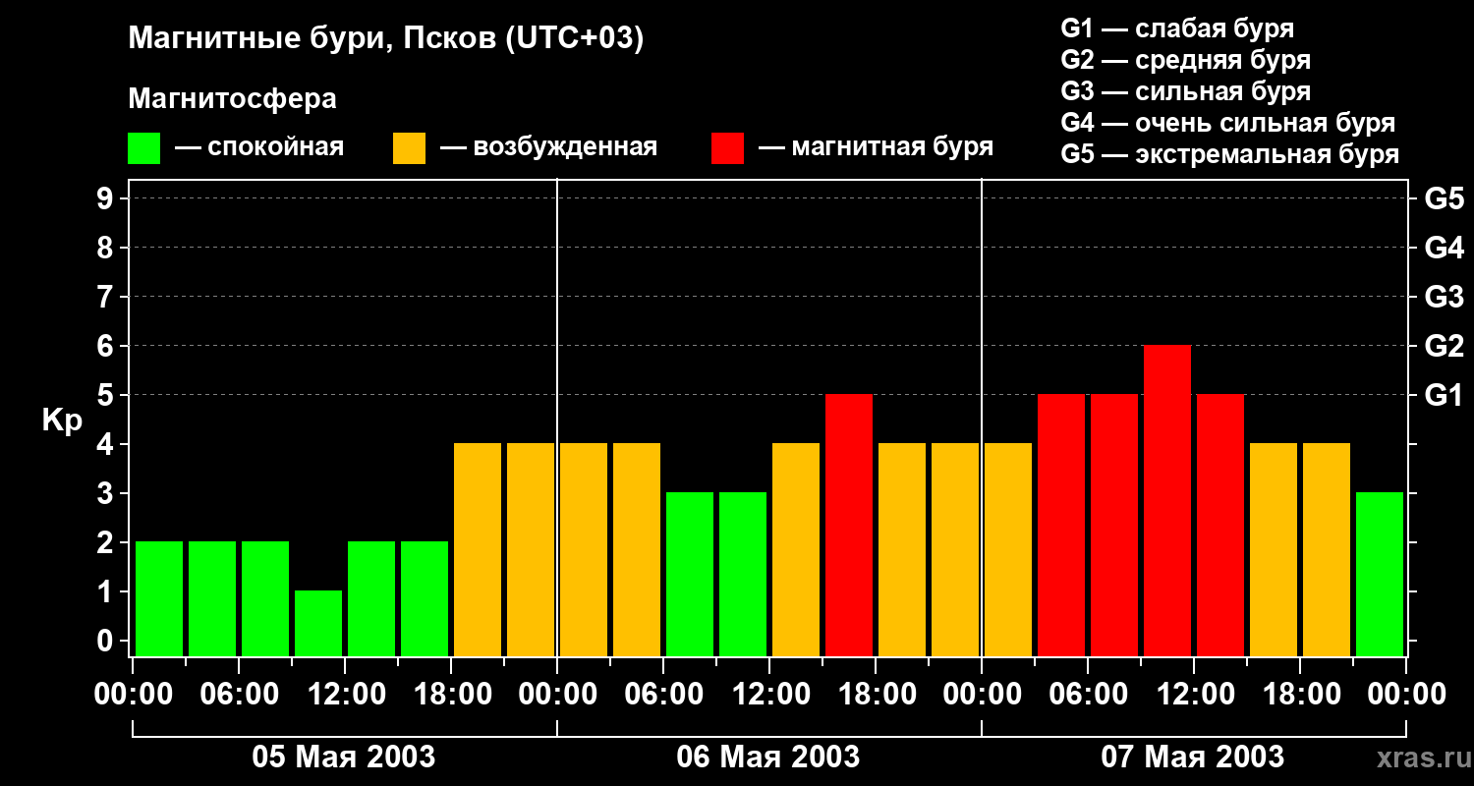The width and height of the screenshot is (1474, 786).
Task: Select the G1 label on right axis
Action: [x=1444, y=396]
